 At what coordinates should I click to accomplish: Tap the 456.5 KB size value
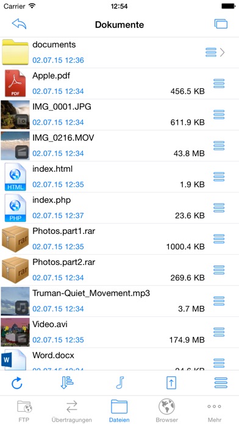tap(187, 91)
